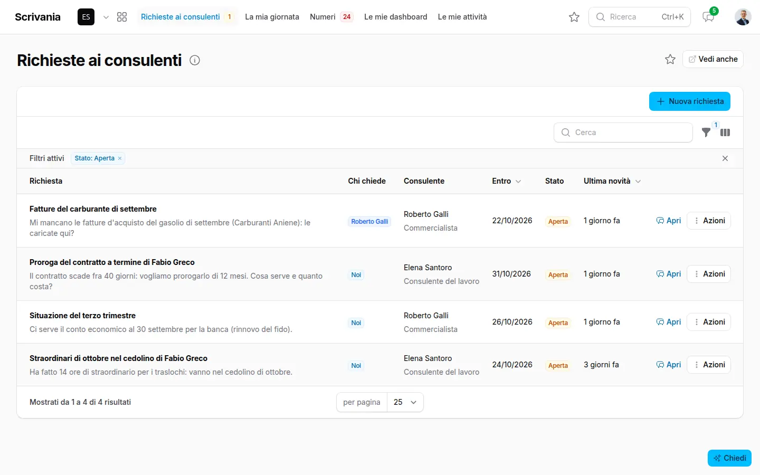Screen dimensions: 760x475
Task: Open the column chooser icon
Action: coord(725,132)
